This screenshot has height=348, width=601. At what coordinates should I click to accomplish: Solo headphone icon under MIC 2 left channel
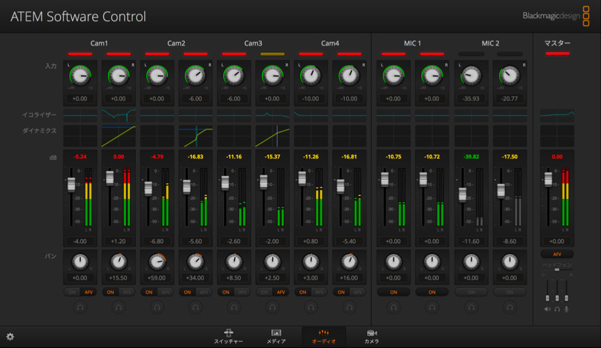(x=471, y=307)
